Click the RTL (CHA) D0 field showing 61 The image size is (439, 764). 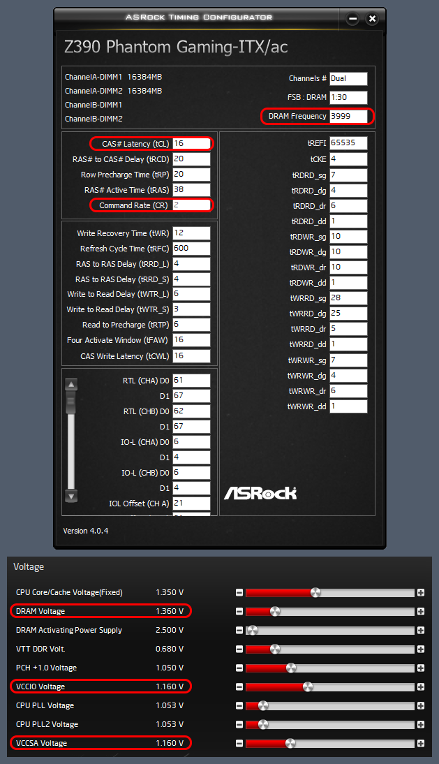pyautogui.click(x=191, y=381)
